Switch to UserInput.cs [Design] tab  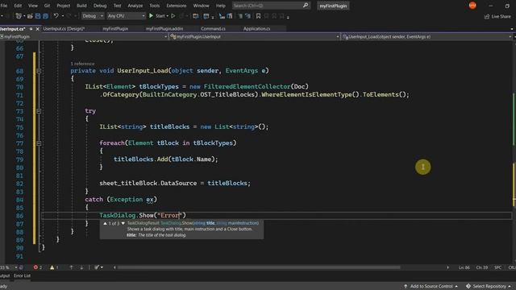tap(64, 29)
